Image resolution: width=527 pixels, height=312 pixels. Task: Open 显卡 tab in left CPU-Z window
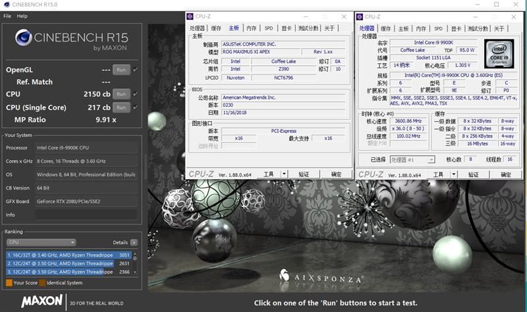(x=287, y=28)
